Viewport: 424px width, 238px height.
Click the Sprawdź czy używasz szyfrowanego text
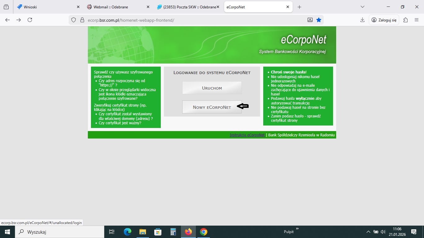coord(123,74)
